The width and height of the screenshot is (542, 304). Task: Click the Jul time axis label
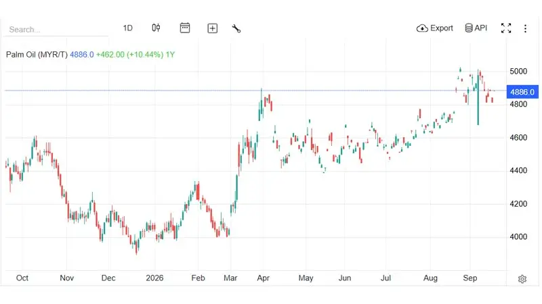click(385, 278)
